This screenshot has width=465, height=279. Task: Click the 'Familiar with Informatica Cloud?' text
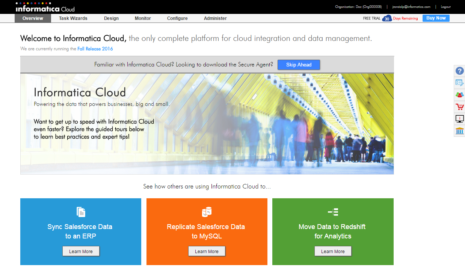[184, 65]
